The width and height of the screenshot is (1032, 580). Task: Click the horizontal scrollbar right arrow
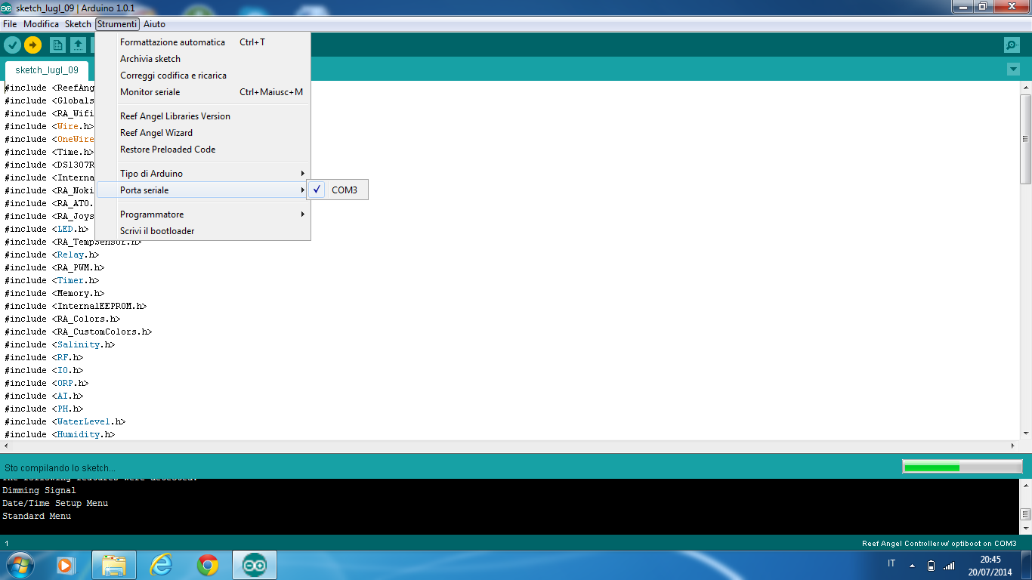click(x=1013, y=446)
